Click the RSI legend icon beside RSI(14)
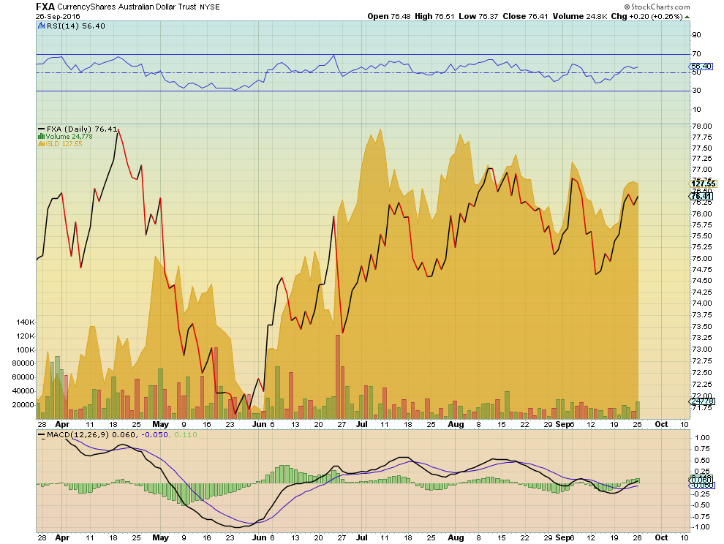Image resolution: width=724 pixels, height=544 pixels. point(42,26)
